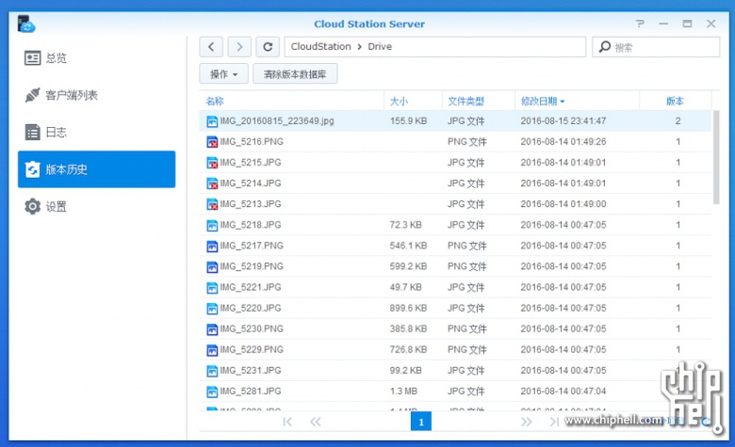Click the Cloud Station Server app icon

pos(26,24)
